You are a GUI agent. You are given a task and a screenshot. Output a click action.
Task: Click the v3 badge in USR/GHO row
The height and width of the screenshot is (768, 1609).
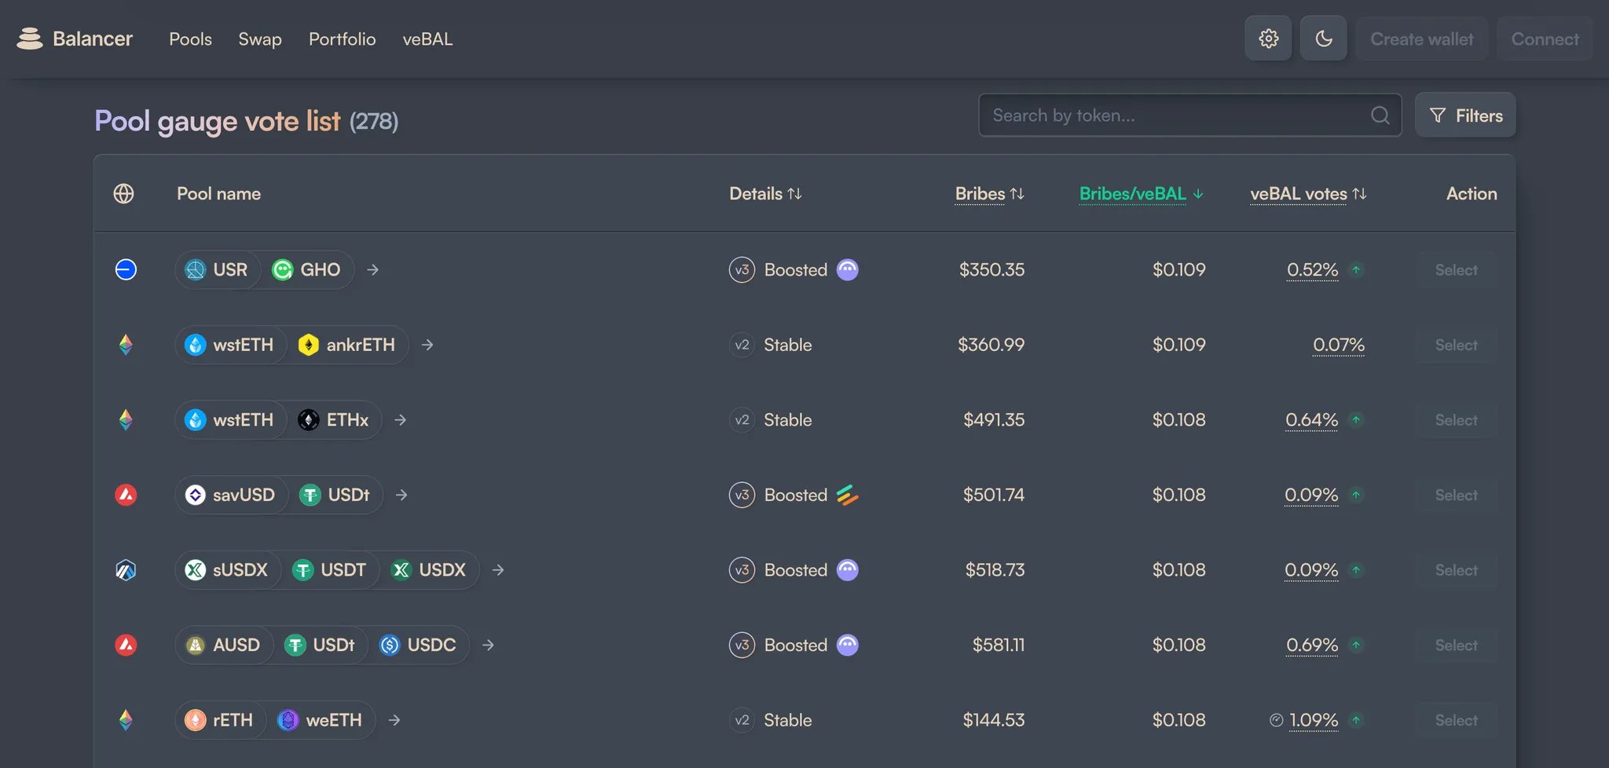click(x=742, y=269)
